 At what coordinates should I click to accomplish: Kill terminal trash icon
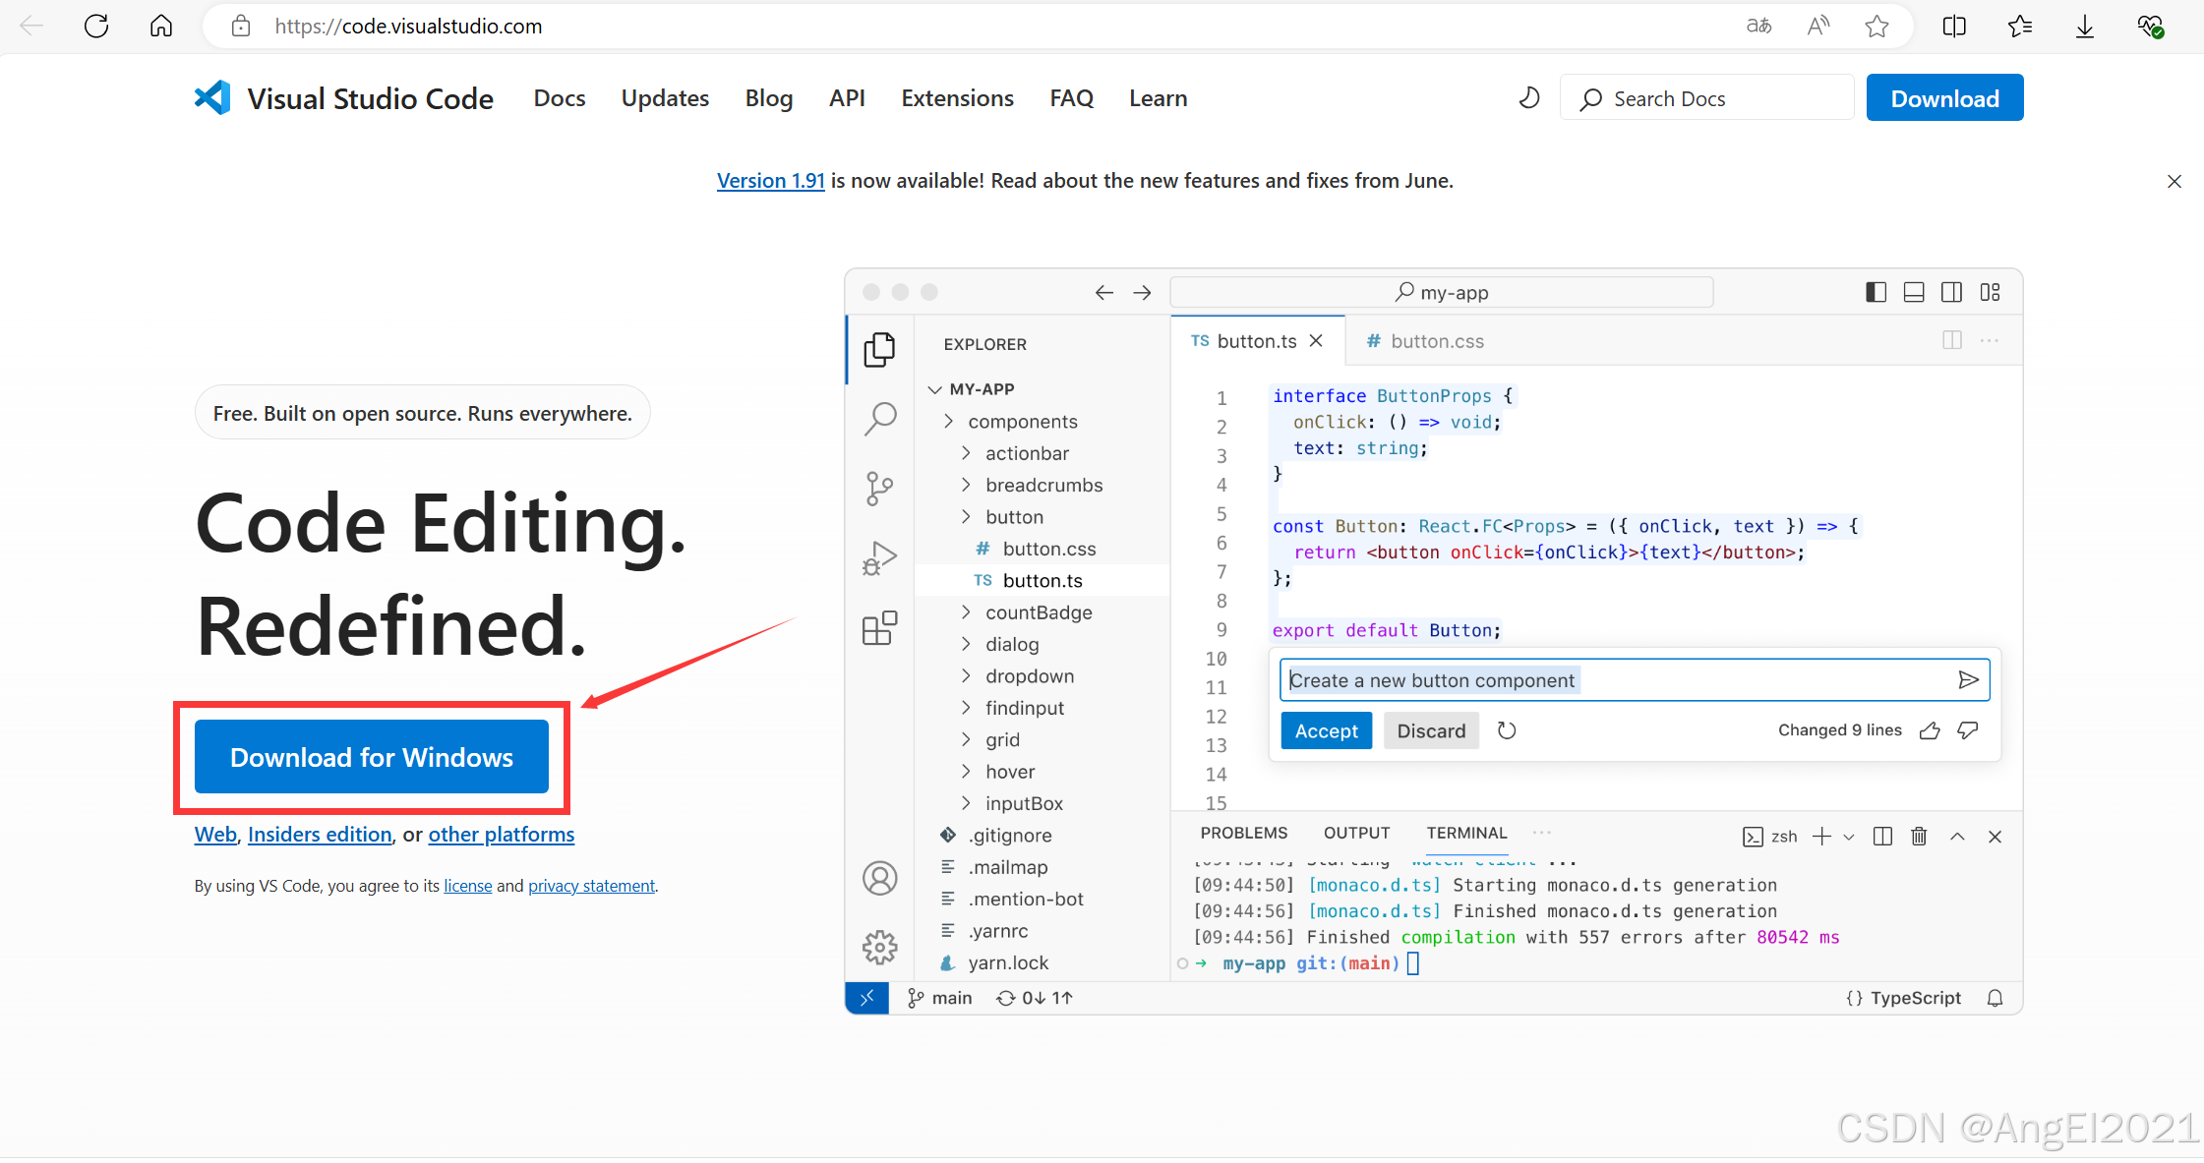tap(1919, 837)
